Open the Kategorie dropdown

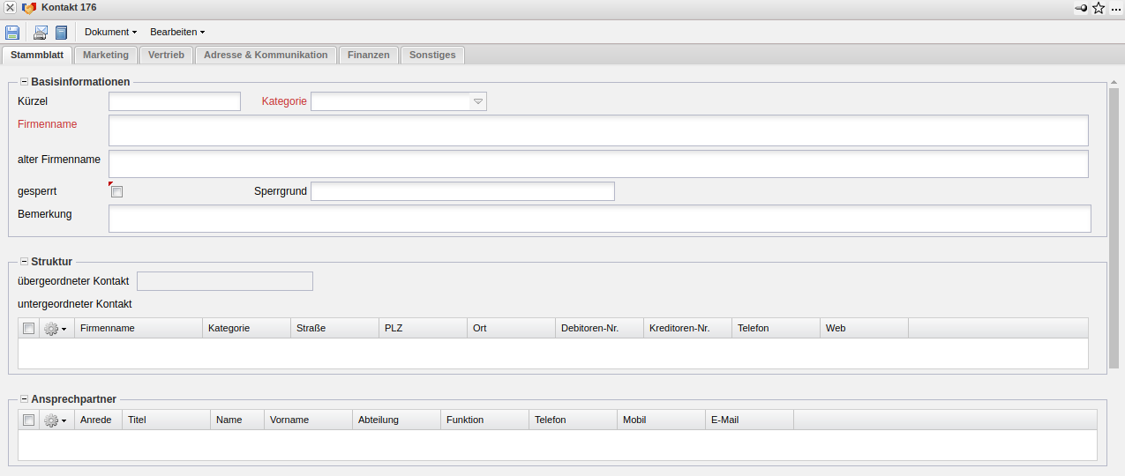click(x=477, y=101)
